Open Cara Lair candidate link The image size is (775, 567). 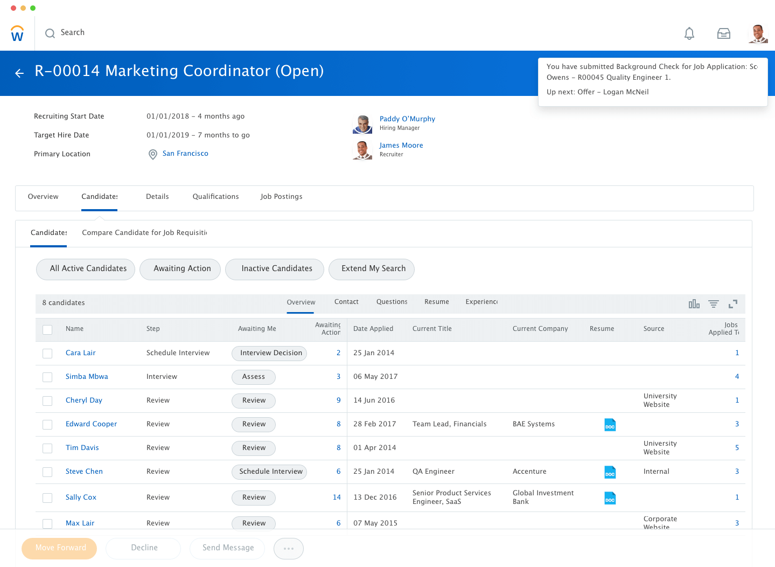81,353
